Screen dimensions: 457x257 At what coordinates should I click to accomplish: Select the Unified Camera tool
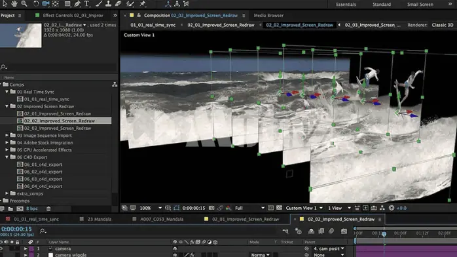coord(46,4)
